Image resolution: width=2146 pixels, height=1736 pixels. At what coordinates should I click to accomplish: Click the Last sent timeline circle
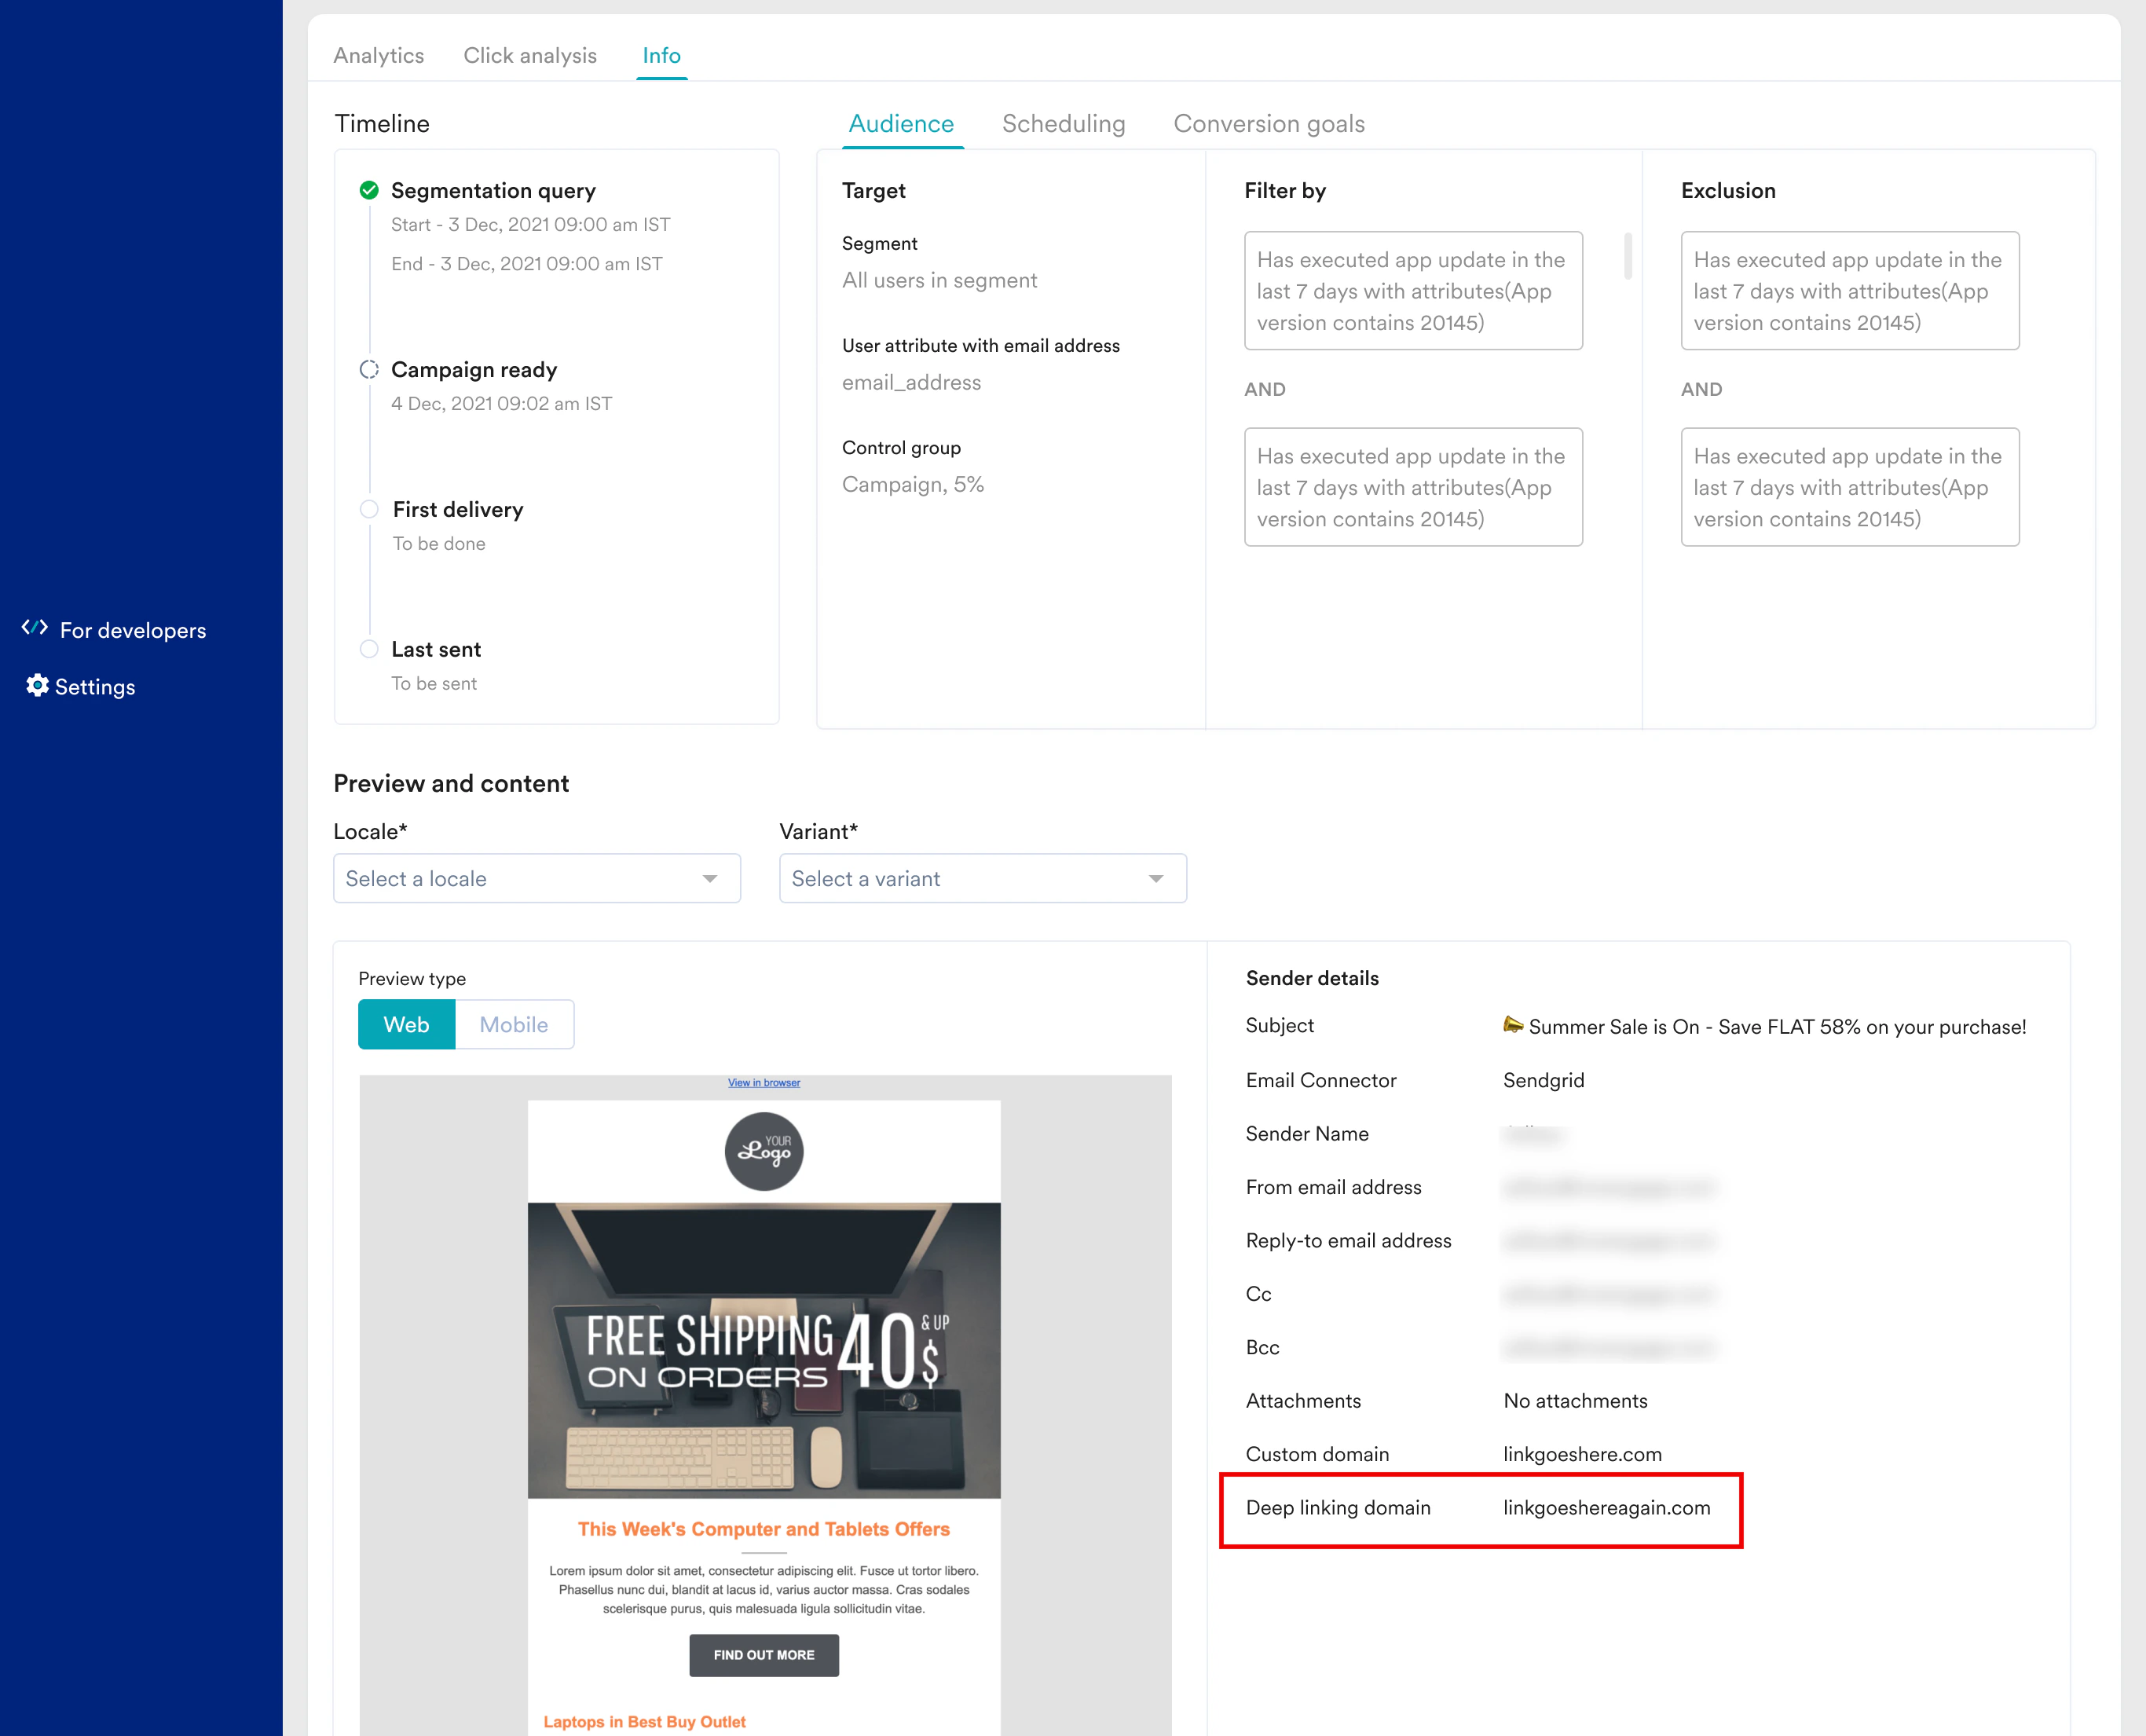(x=369, y=649)
